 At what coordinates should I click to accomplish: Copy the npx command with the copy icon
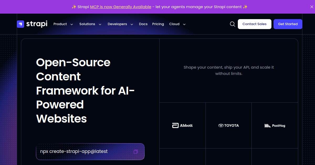click(136, 152)
